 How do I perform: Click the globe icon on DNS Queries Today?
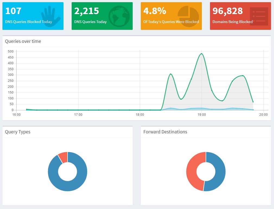(x=119, y=16)
